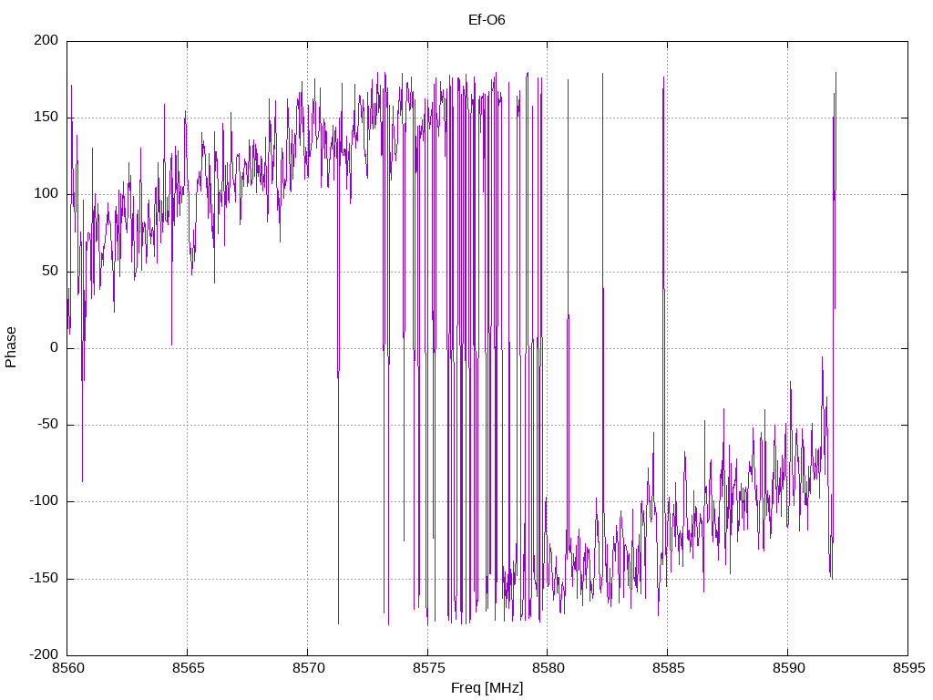Viewport: 933px width, 700px height.
Task: Click y-axis tick label '-150'
Action: (44, 578)
